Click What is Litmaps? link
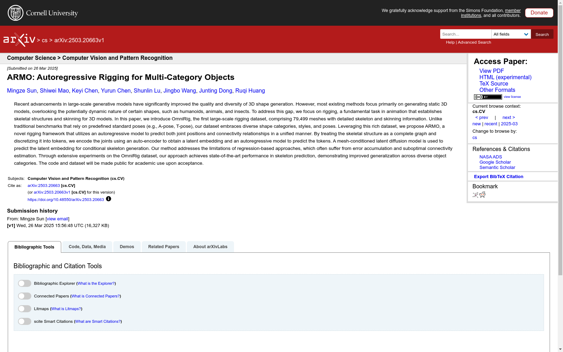The width and height of the screenshot is (563, 352). [66, 309]
